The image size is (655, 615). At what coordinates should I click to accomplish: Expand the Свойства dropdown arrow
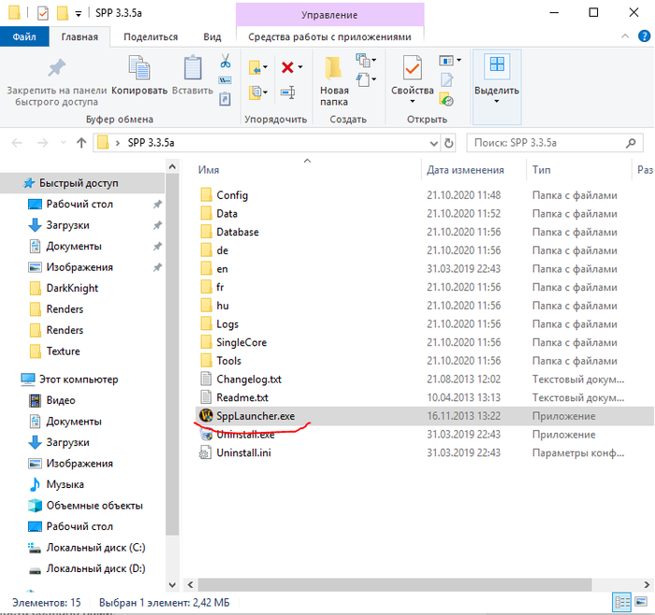(413, 101)
